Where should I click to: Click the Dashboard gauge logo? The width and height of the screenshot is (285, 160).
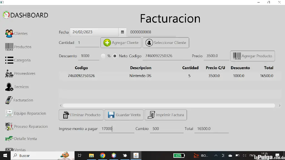6,15
